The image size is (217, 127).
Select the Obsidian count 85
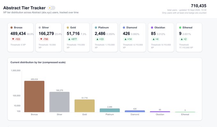coord(153,33)
